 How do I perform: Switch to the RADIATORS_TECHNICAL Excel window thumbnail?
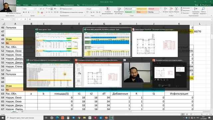[x=107, y=44]
